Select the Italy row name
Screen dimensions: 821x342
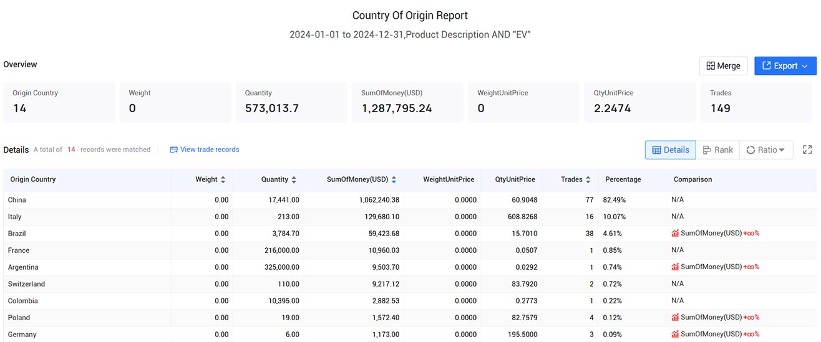click(x=15, y=217)
